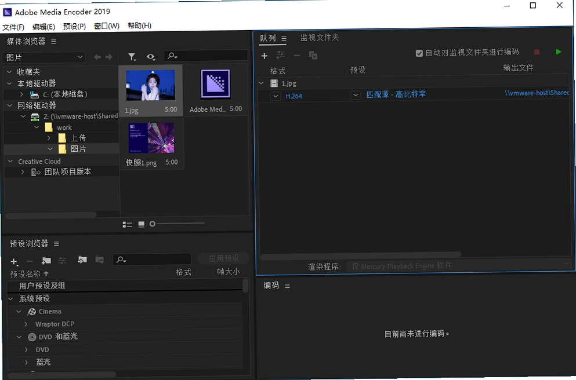Click 匹配源 - 高比特率 preset link
The width and height of the screenshot is (576, 380).
click(x=396, y=94)
